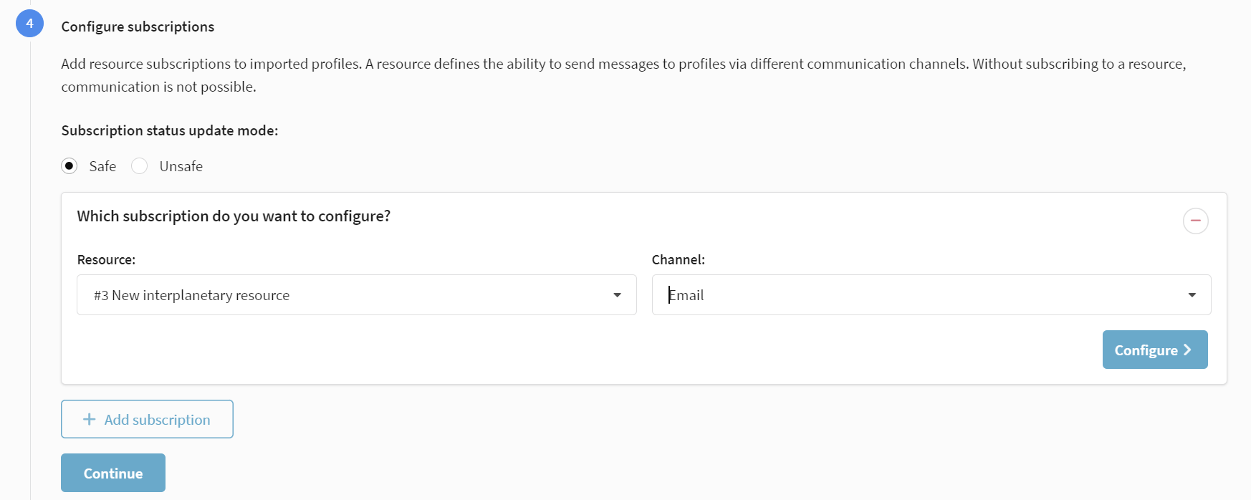Click the step 4 circle indicator

click(x=29, y=24)
